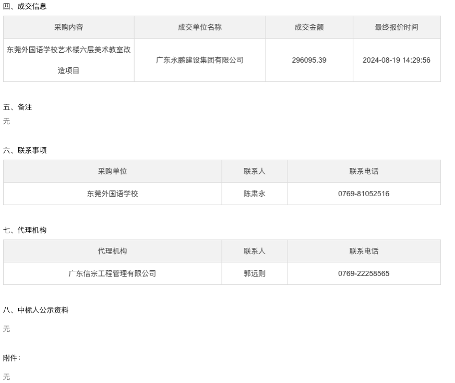Select the winner 广东永鹏建设集团有限公司
Screen dimensions: 455x383
200,60
